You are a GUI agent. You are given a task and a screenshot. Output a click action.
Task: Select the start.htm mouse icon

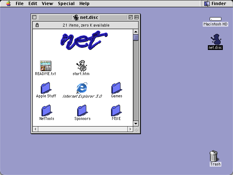[82, 66]
